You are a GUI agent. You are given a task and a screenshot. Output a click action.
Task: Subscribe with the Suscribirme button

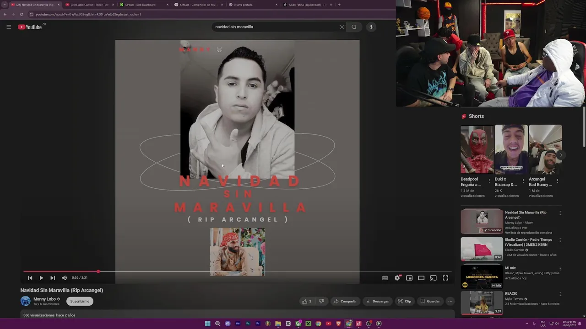(x=80, y=301)
